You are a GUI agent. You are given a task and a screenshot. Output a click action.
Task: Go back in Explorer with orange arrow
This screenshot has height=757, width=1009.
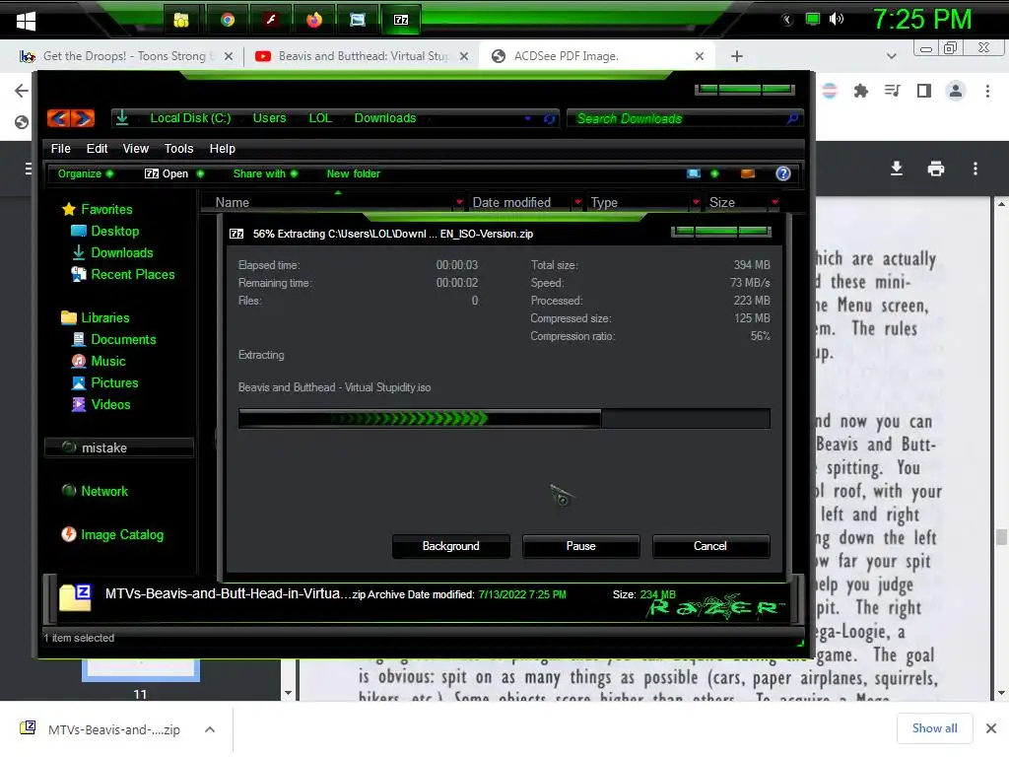coord(58,118)
